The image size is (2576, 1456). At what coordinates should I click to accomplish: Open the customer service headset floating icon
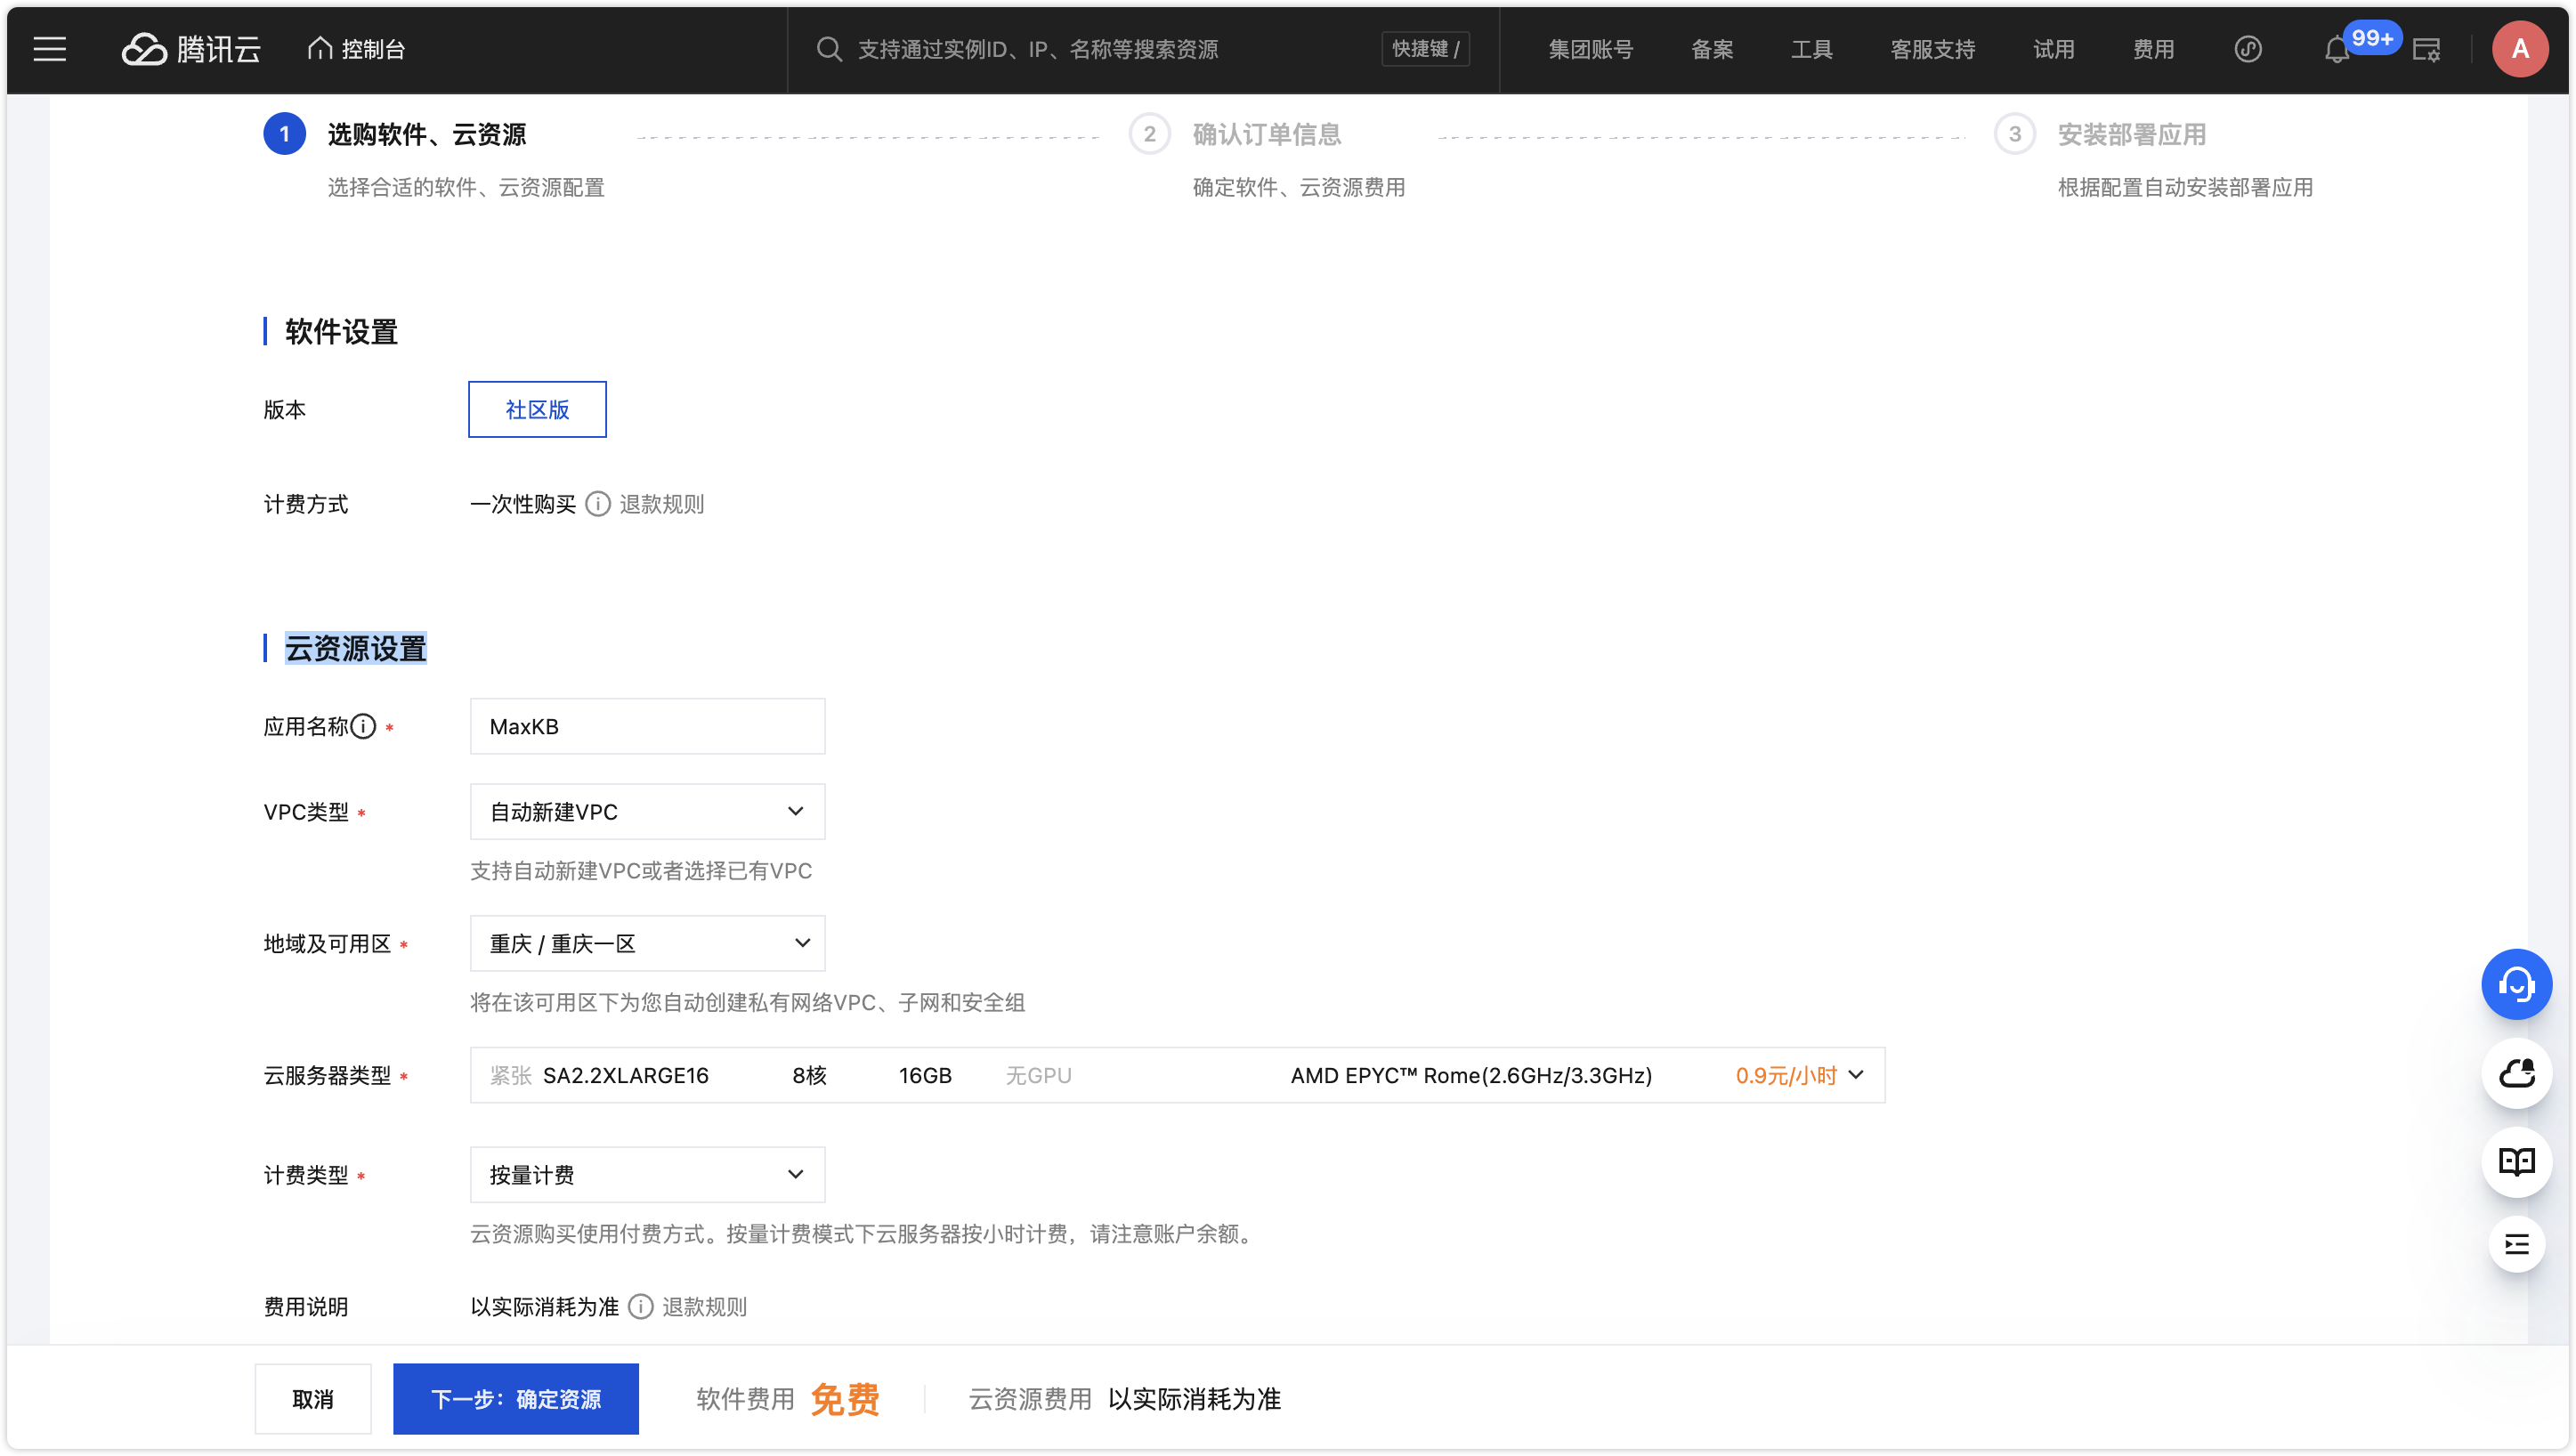[2517, 984]
